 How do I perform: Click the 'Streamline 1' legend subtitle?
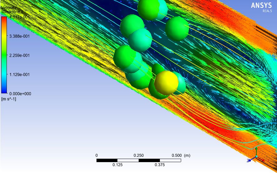pos(12,12)
